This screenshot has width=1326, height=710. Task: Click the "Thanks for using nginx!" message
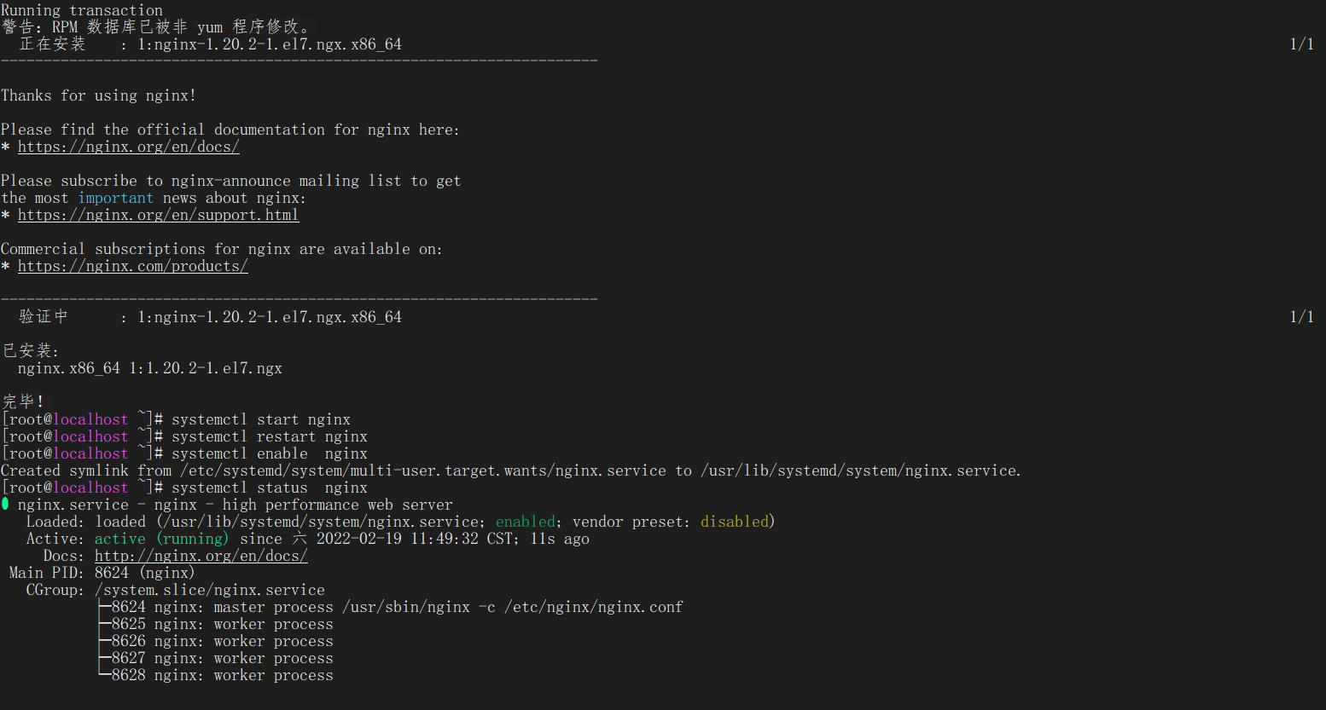pos(98,95)
